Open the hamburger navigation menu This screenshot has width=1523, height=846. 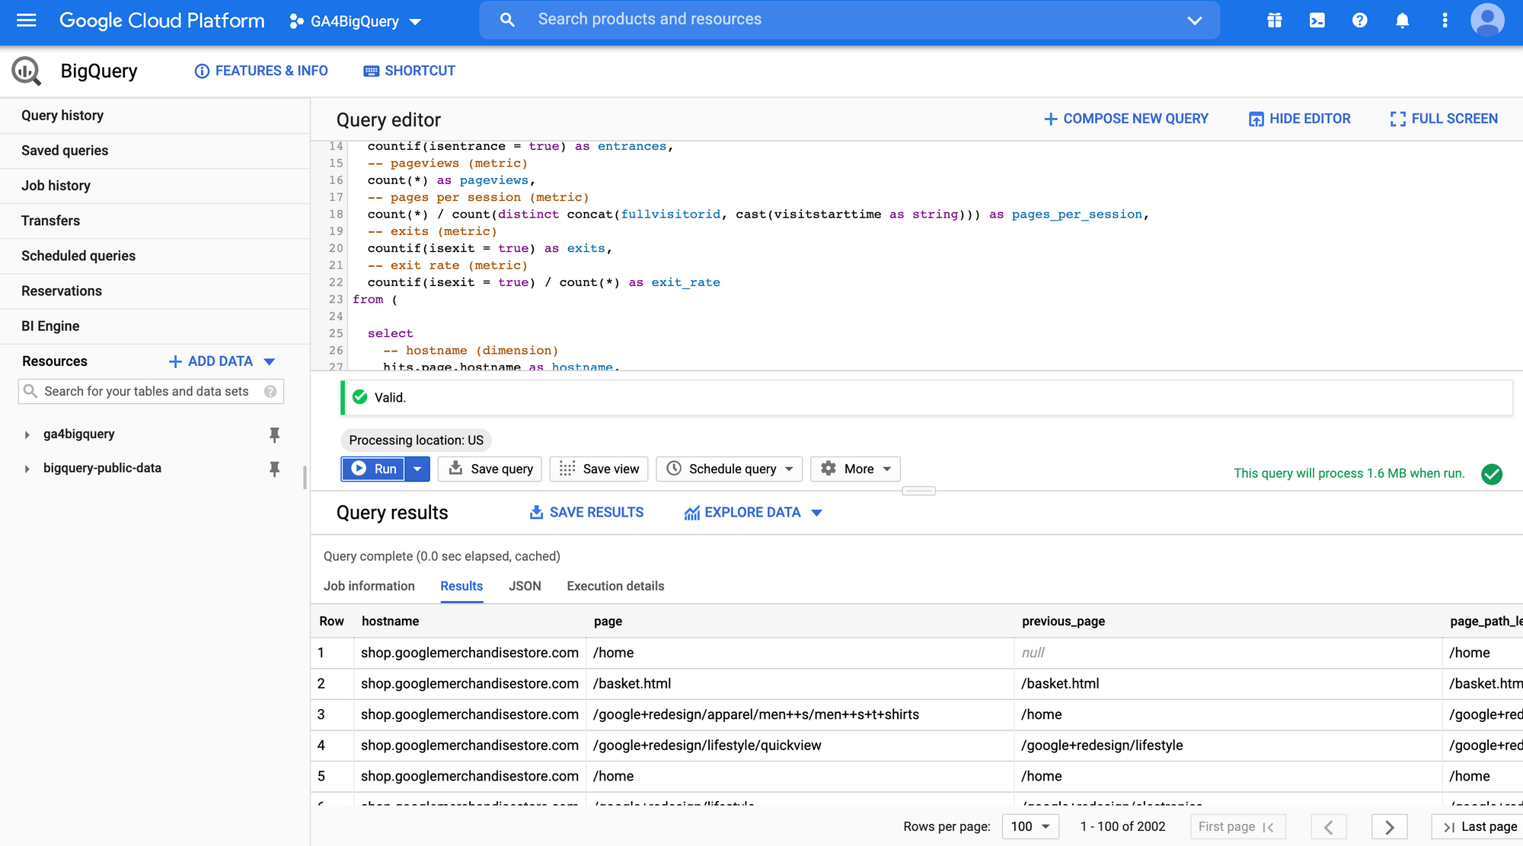coord(27,21)
